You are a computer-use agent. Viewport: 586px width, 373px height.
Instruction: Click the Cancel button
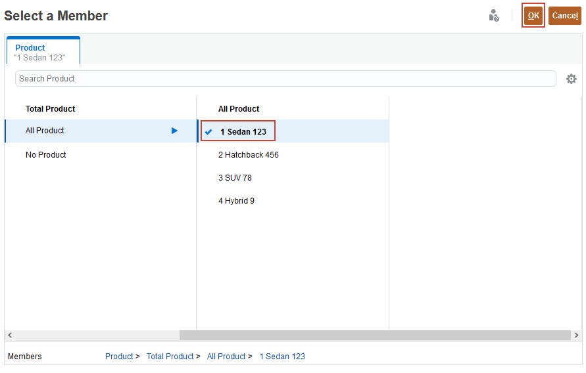click(x=565, y=16)
